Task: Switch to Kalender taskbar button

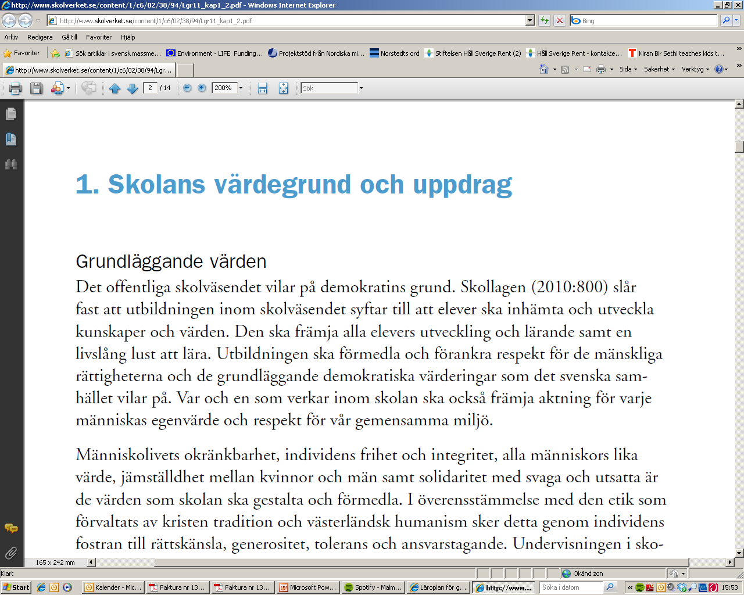Action: click(113, 587)
